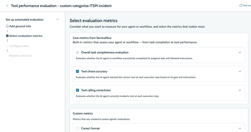Click the Configure data step circle icon
Image resolution: width=251 pixels, height=132 pixels.
pos(7,46)
